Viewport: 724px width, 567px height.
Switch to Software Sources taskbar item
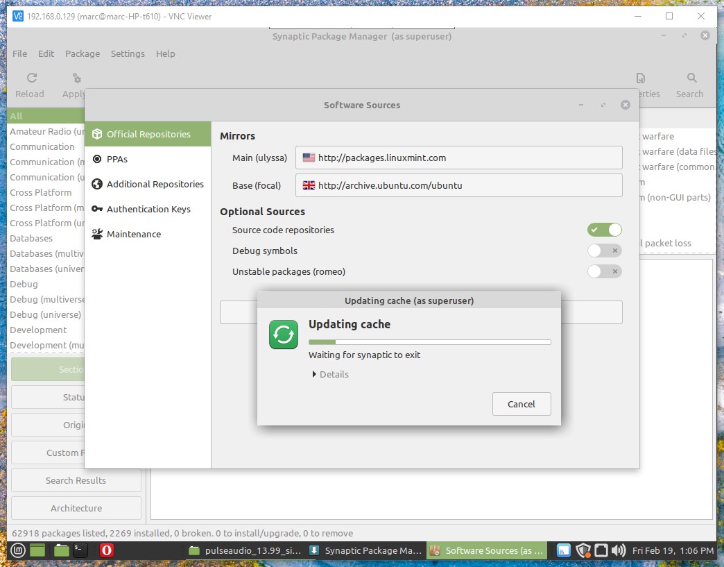point(486,550)
